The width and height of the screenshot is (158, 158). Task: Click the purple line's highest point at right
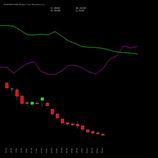pos(124,46)
